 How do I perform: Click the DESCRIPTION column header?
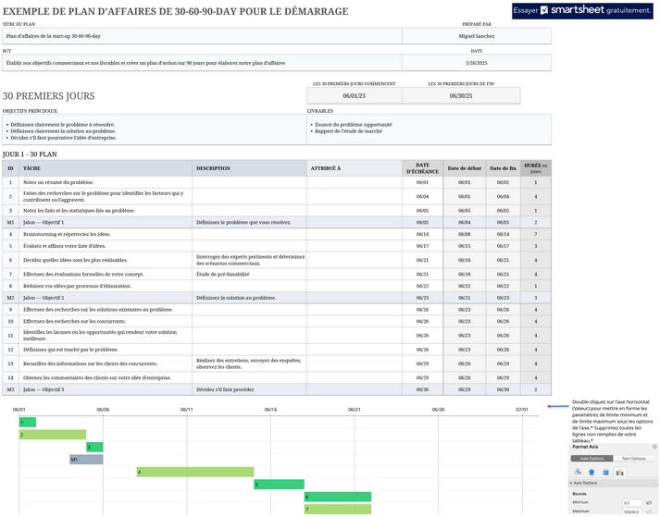coord(249,168)
